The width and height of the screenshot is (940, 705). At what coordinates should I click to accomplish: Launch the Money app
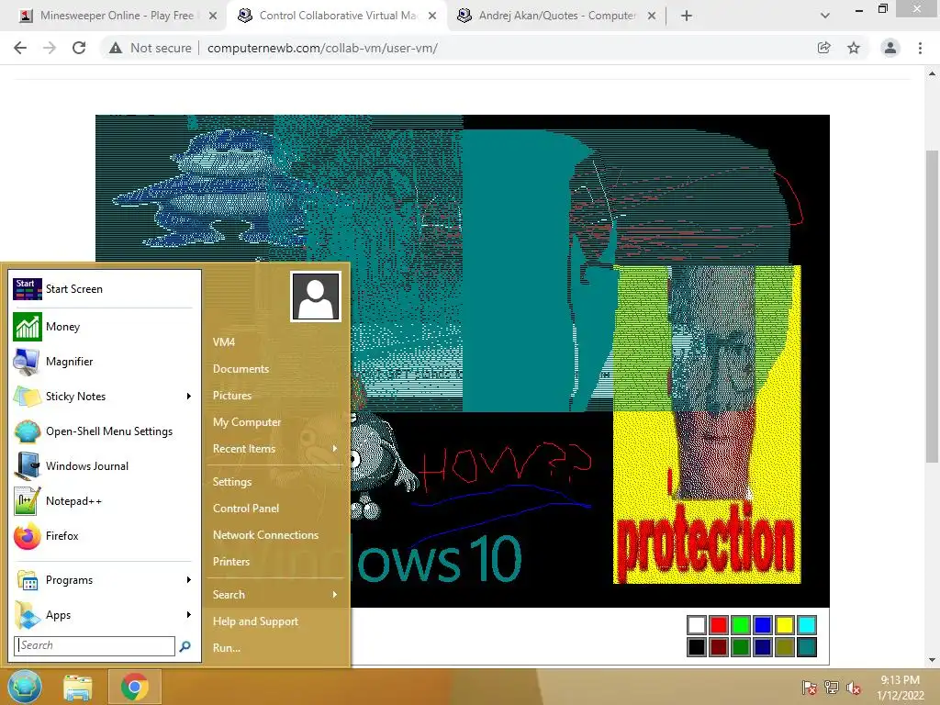tap(105, 327)
